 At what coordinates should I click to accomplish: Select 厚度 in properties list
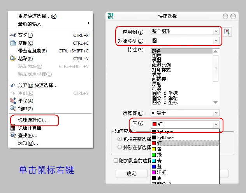pyautogui.click(x=182, y=84)
